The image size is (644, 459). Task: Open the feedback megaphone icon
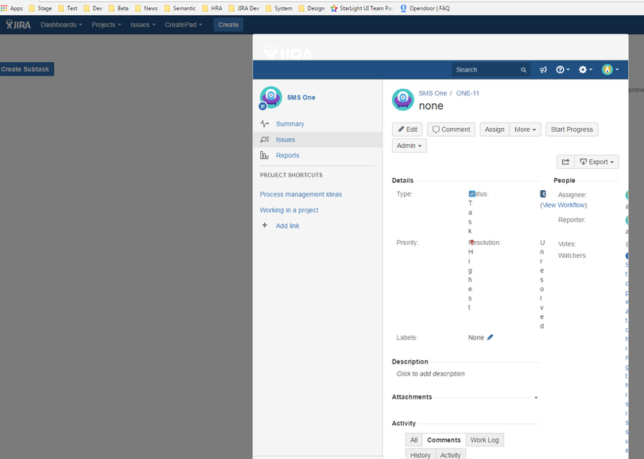[x=543, y=70]
